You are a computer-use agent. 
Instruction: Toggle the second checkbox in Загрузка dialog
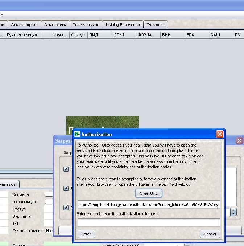[x=66, y=188]
